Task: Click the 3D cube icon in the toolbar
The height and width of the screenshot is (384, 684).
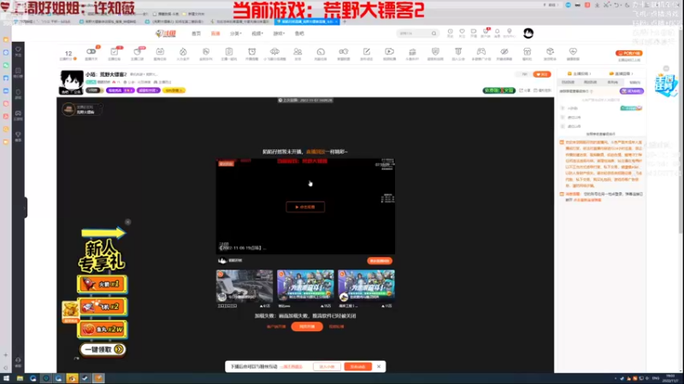Action: [x=550, y=52]
